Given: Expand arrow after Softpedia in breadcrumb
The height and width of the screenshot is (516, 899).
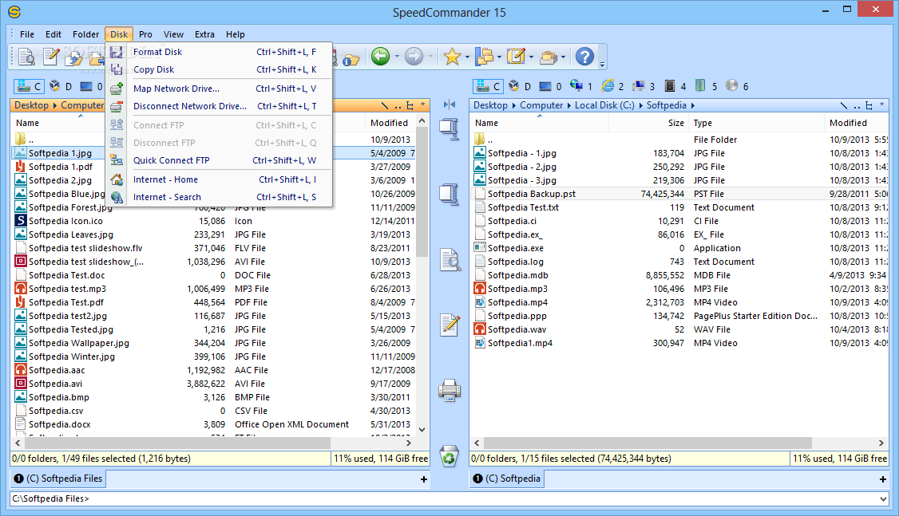Looking at the screenshot, I should tap(692, 105).
